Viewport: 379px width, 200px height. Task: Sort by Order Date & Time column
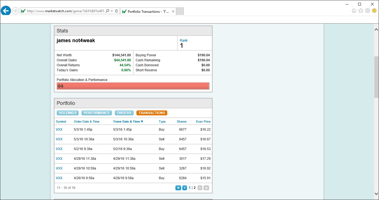point(87,121)
